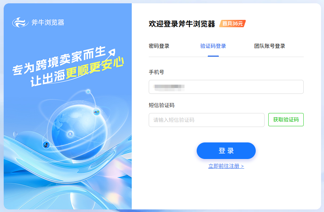Click the small ring node atop the orbit
The height and width of the screenshot is (212, 324).
[88, 91]
